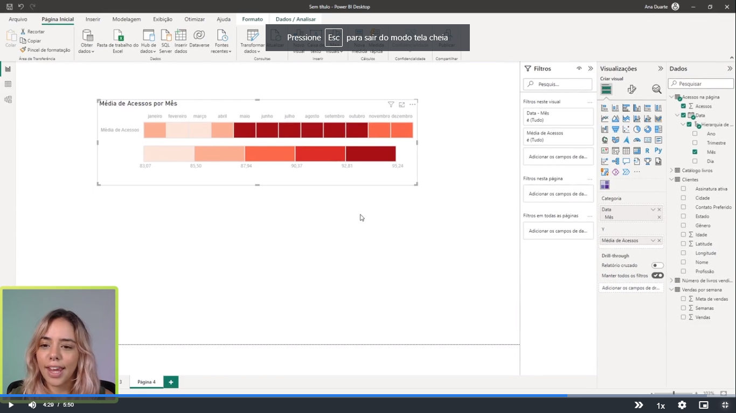Collapse the Filtros pane with chevrons
Screen dimensions: 736x413
[591, 68]
